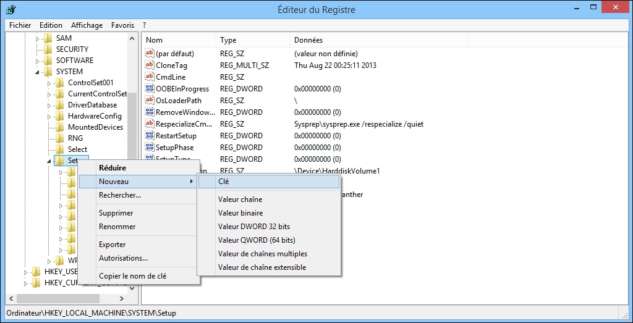The image size is (633, 323).
Task: Select Rechercher... in context menu
Action: (x=138, y=195)
